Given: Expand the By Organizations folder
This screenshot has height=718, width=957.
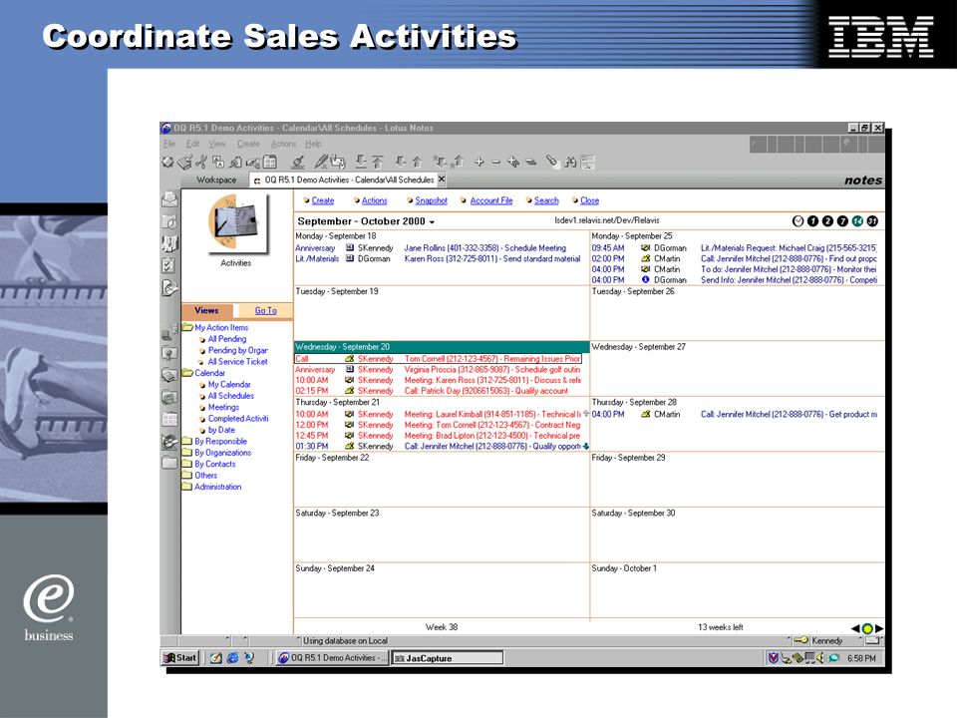Looking at the screenshot, I should tap(187, 453).
